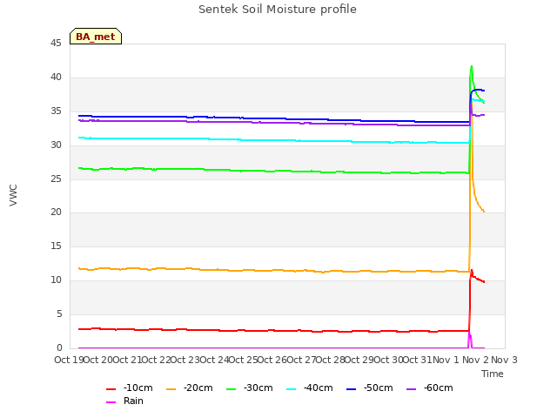This screenshot has width=557, height=418.
Task: Toggle the -40cm legend entry
Action: pos(310,388)
